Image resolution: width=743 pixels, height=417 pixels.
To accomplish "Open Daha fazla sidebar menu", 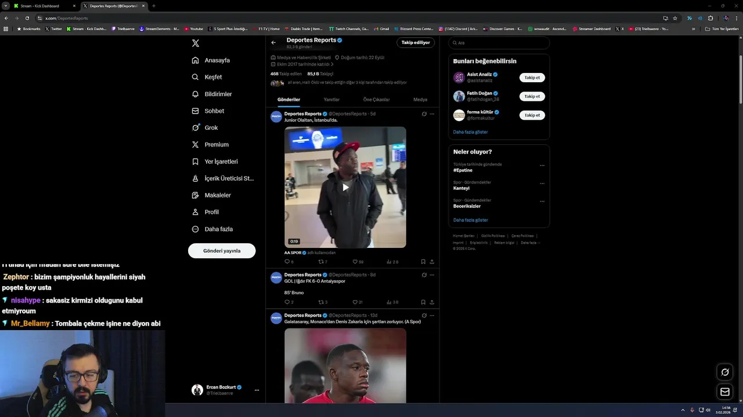I will (212, 229).
